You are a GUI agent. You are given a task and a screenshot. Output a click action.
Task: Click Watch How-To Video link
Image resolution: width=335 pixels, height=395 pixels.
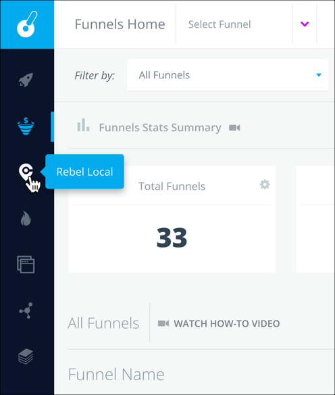[227, 323]
